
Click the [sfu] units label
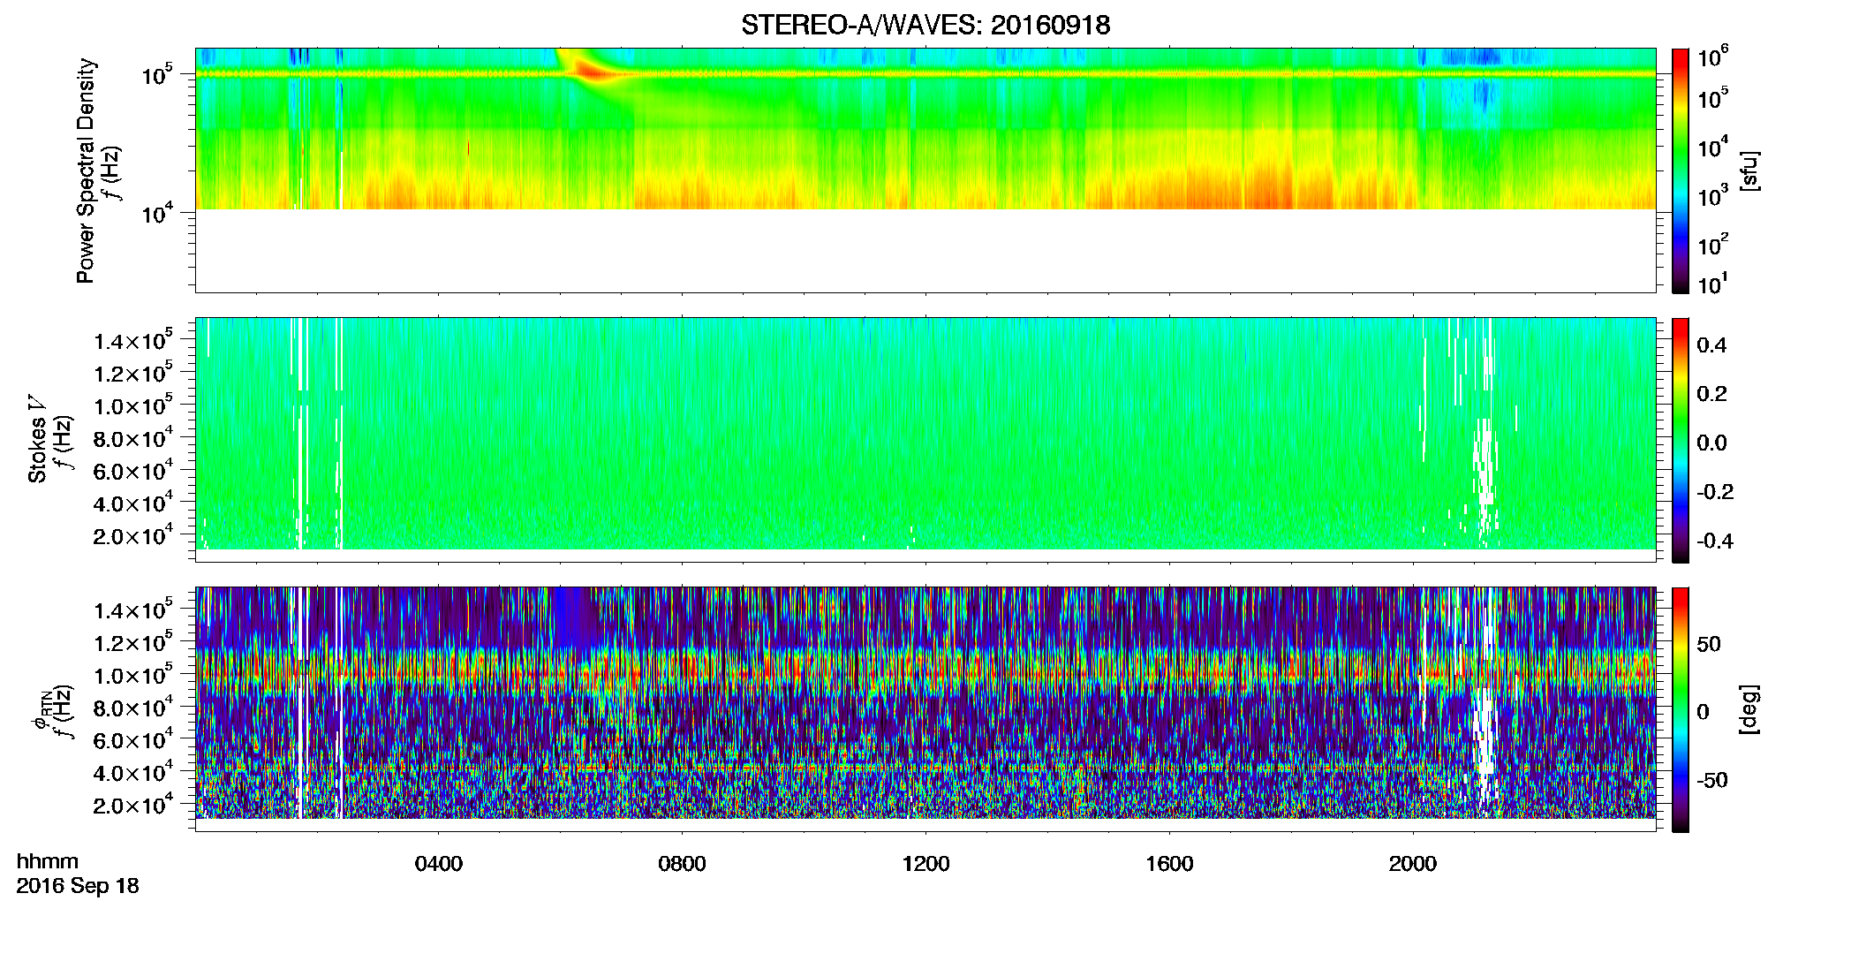pyautogui.click(x=1749, y=170)
